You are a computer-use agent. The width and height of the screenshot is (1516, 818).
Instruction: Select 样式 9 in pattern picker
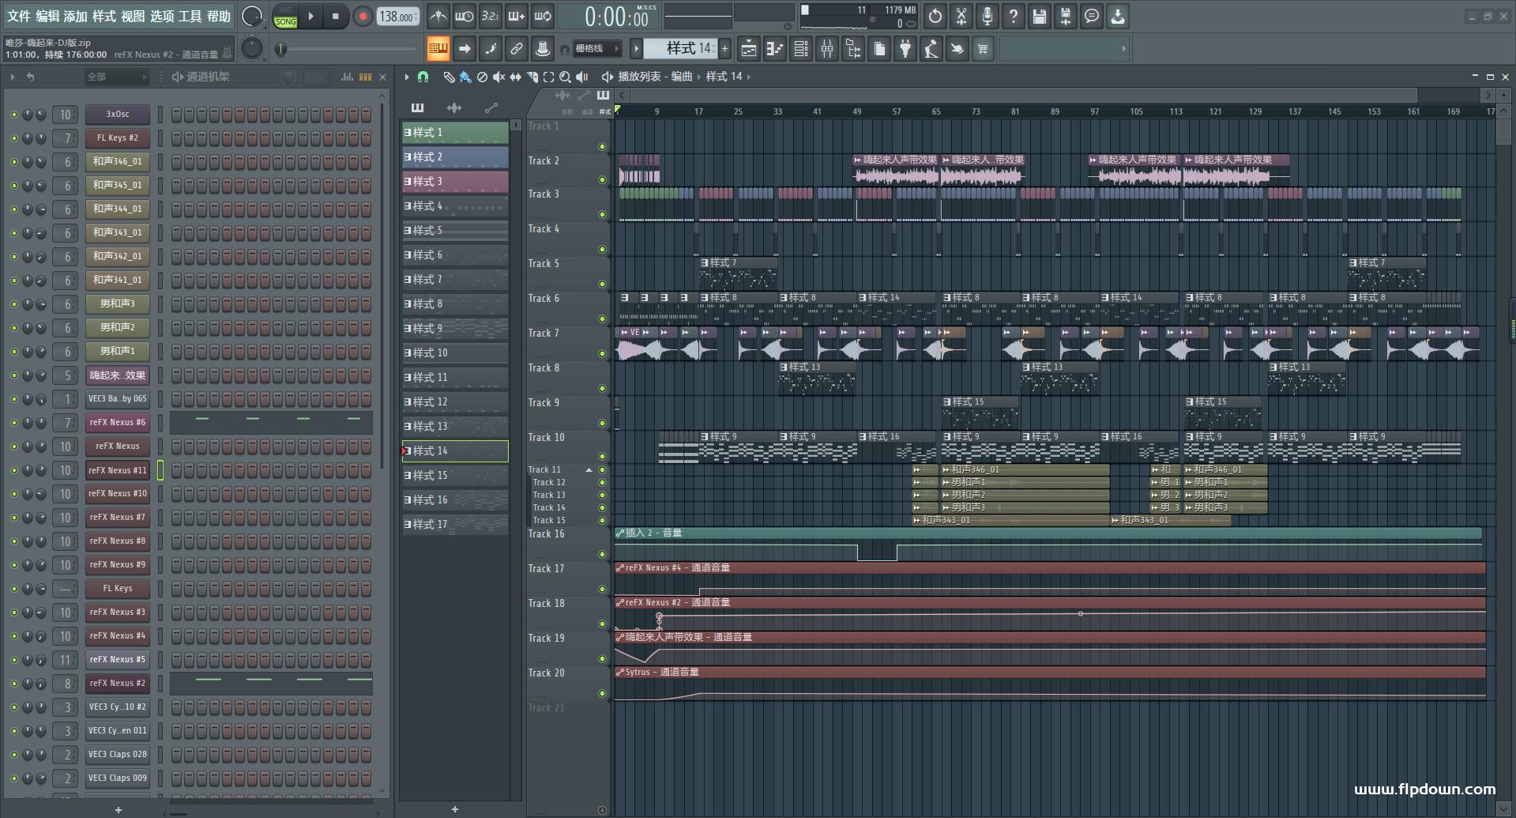click(455, 329)
